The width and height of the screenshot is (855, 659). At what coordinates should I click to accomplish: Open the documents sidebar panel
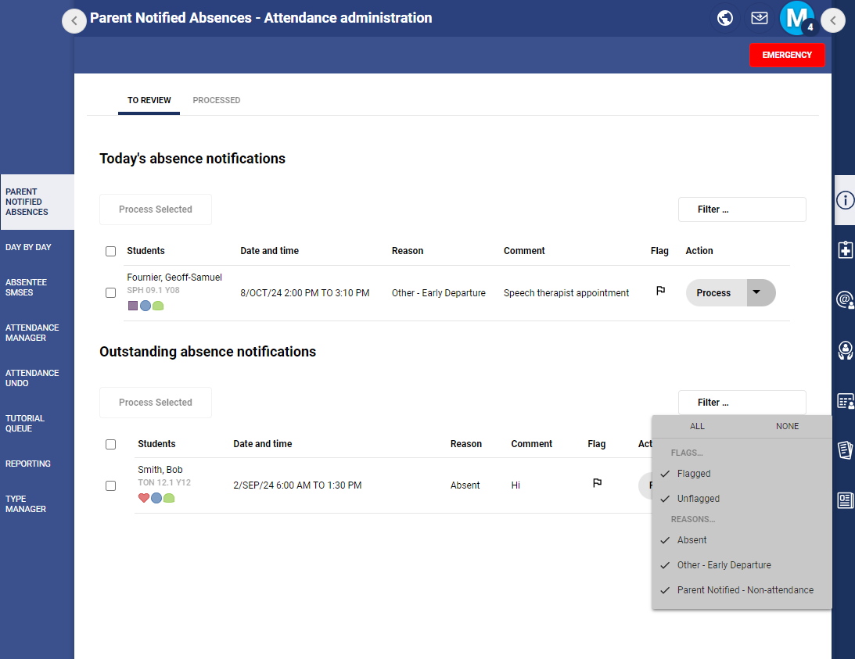click(845, 450)
